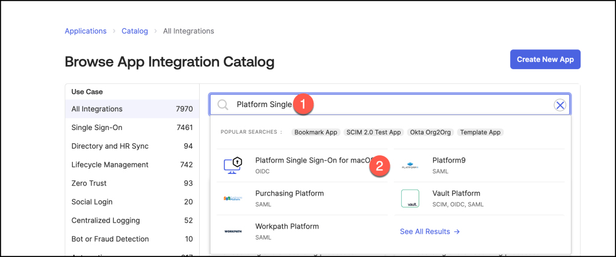
Task: Open Directory and HR Sync category
Action: (x=109, y=146)
